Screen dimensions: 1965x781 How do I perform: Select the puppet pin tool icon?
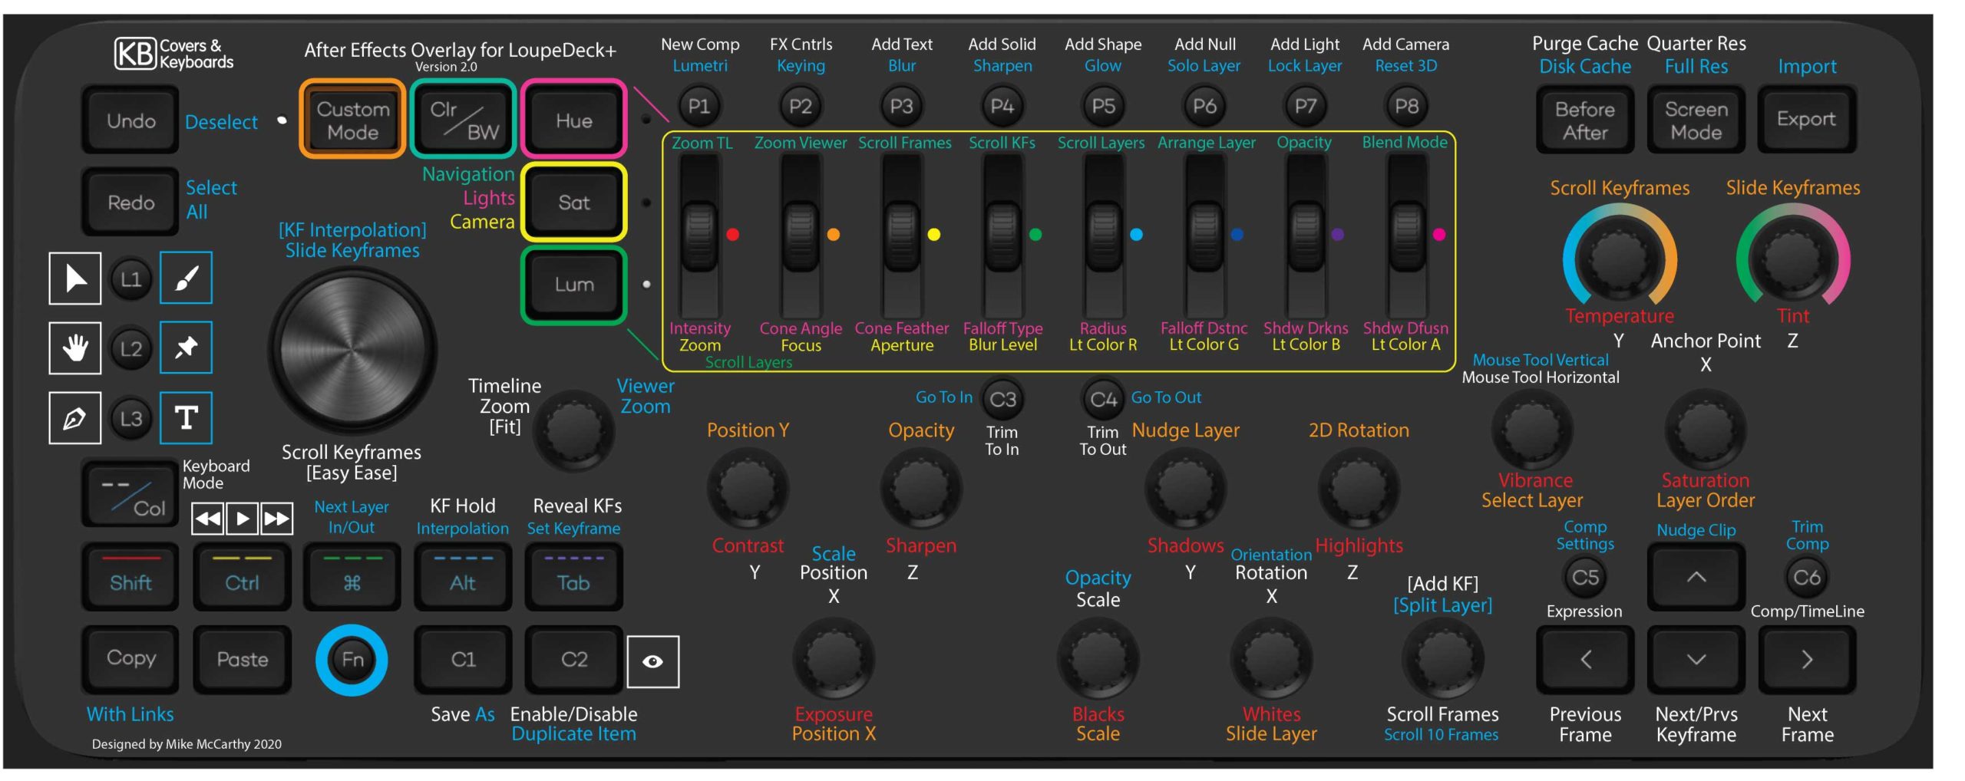click(186, 348)
